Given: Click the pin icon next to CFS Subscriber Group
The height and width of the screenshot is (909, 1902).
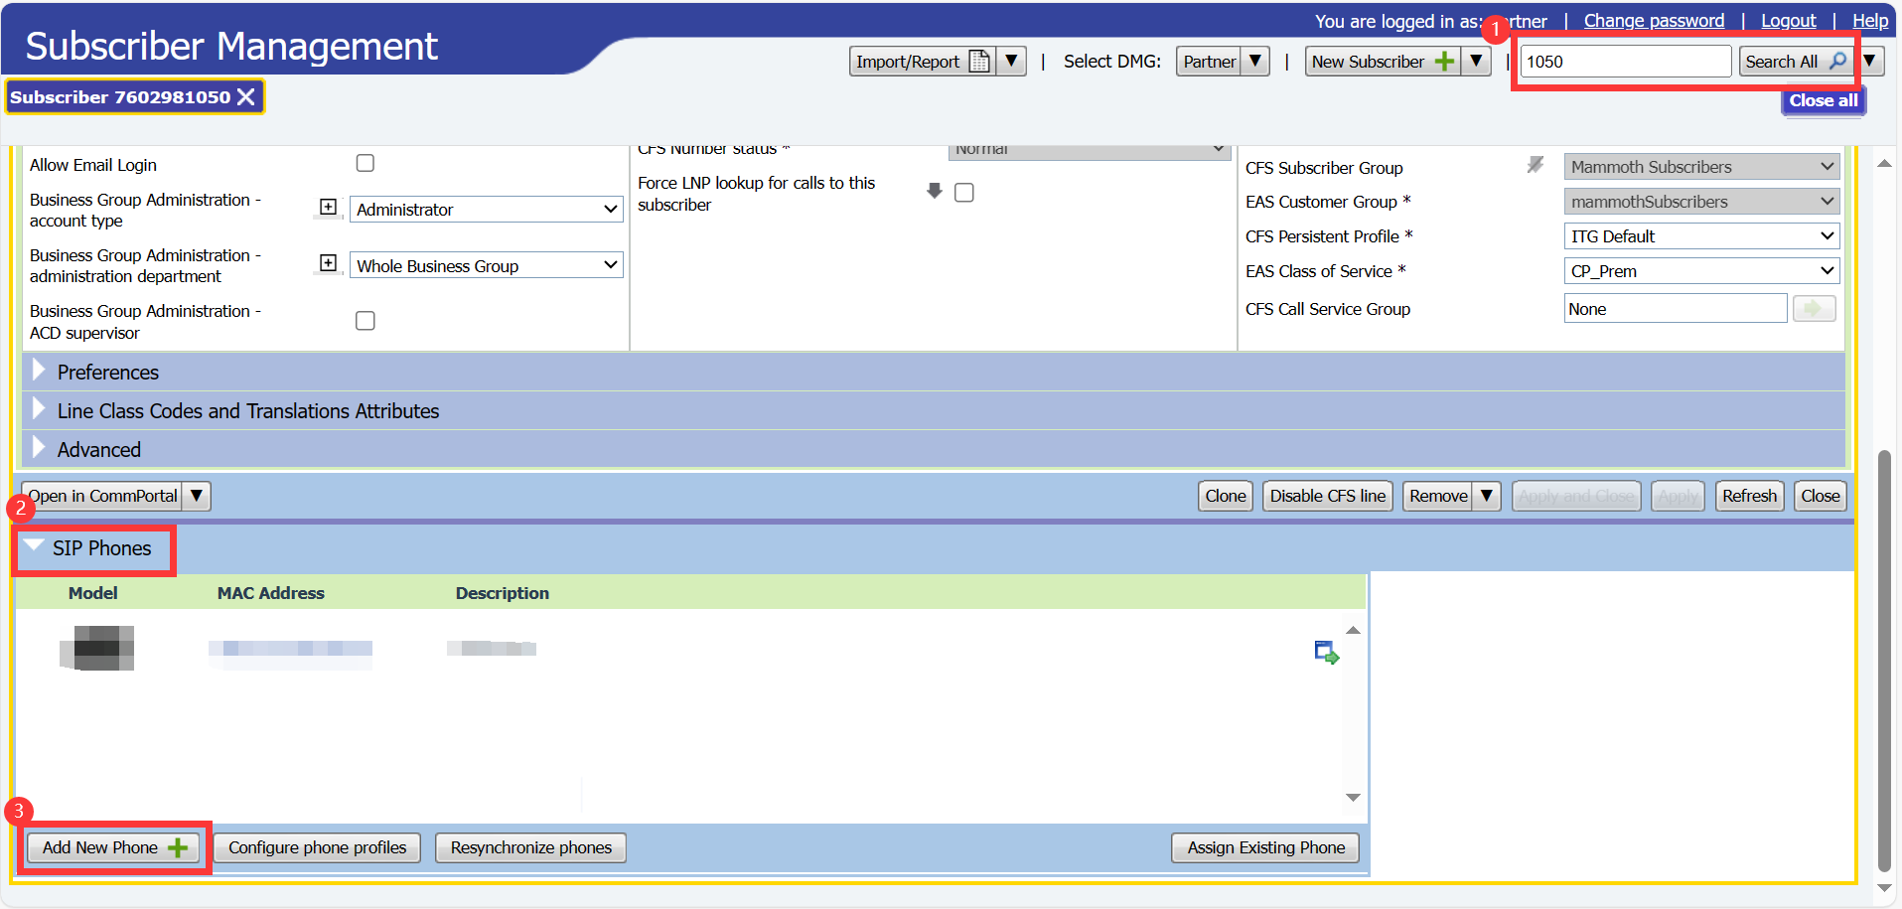Looking at the screenshot, I should [1536, 165].
